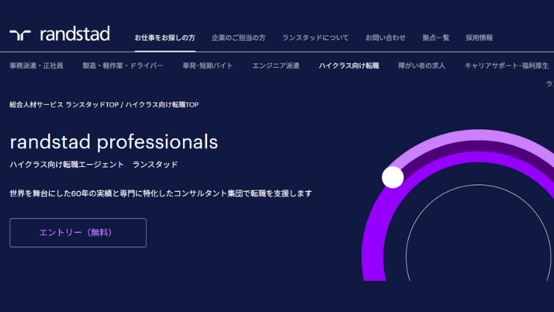Select 単発·短期バイト sub-menu link

pos(208,66)
